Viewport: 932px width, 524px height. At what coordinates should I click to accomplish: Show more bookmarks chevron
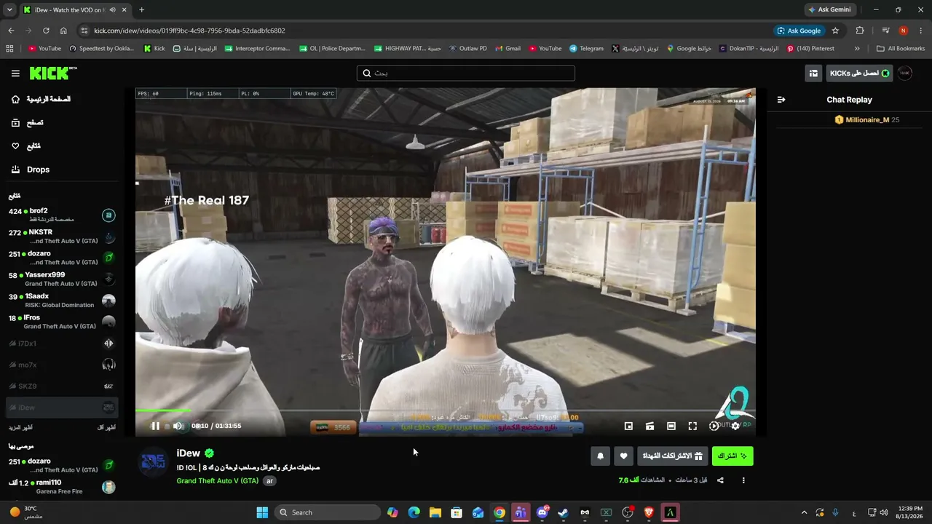[x=857, y=49]
